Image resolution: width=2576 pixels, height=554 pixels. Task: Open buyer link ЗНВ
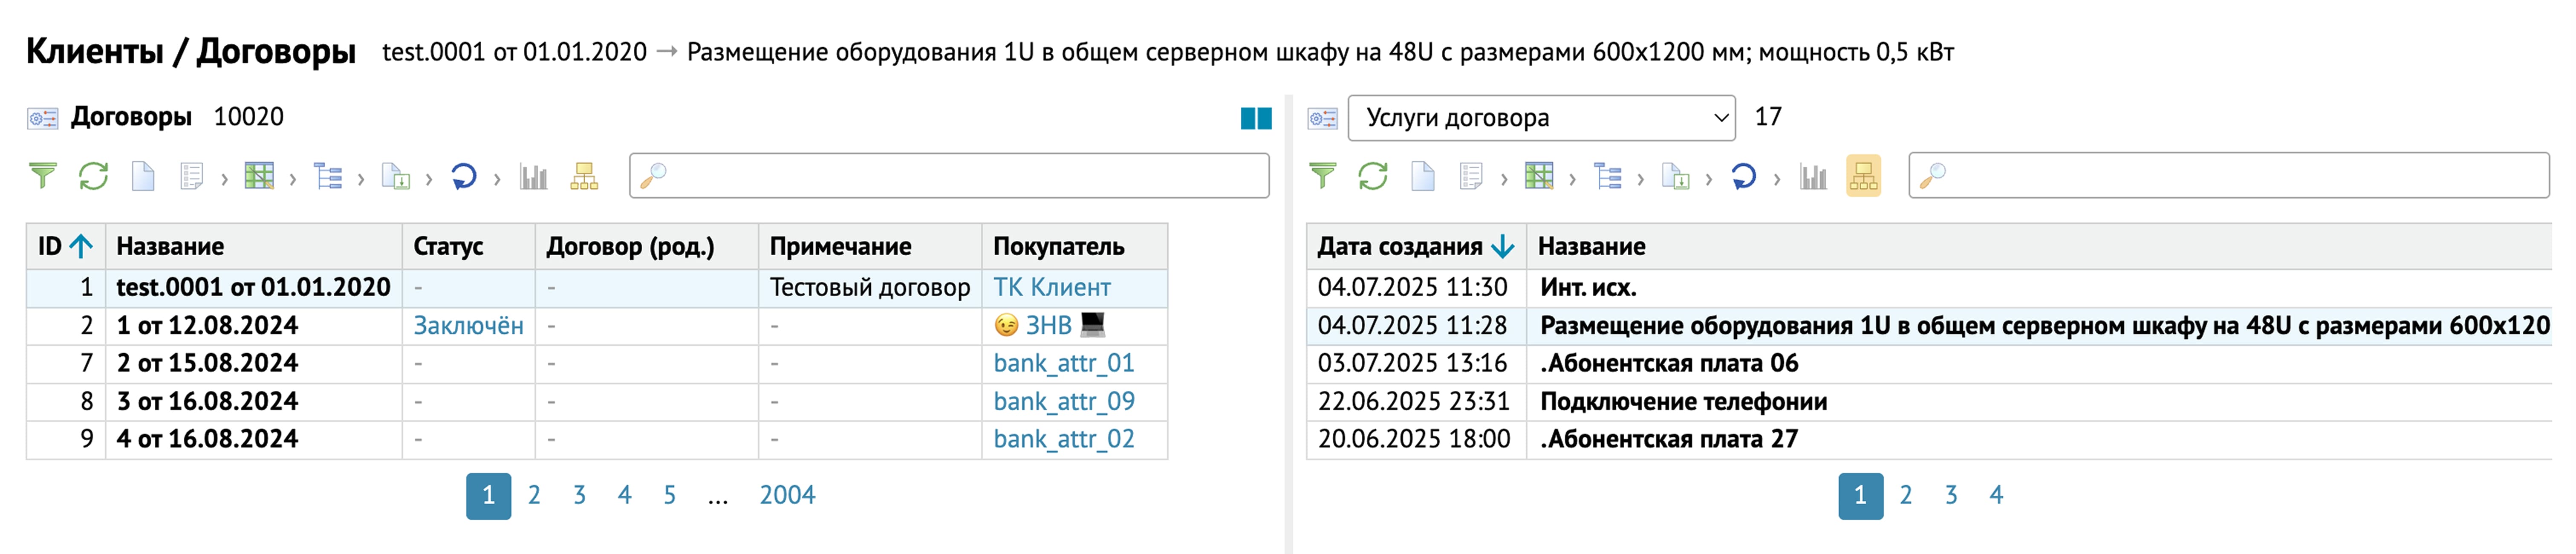pos(1049,326)
